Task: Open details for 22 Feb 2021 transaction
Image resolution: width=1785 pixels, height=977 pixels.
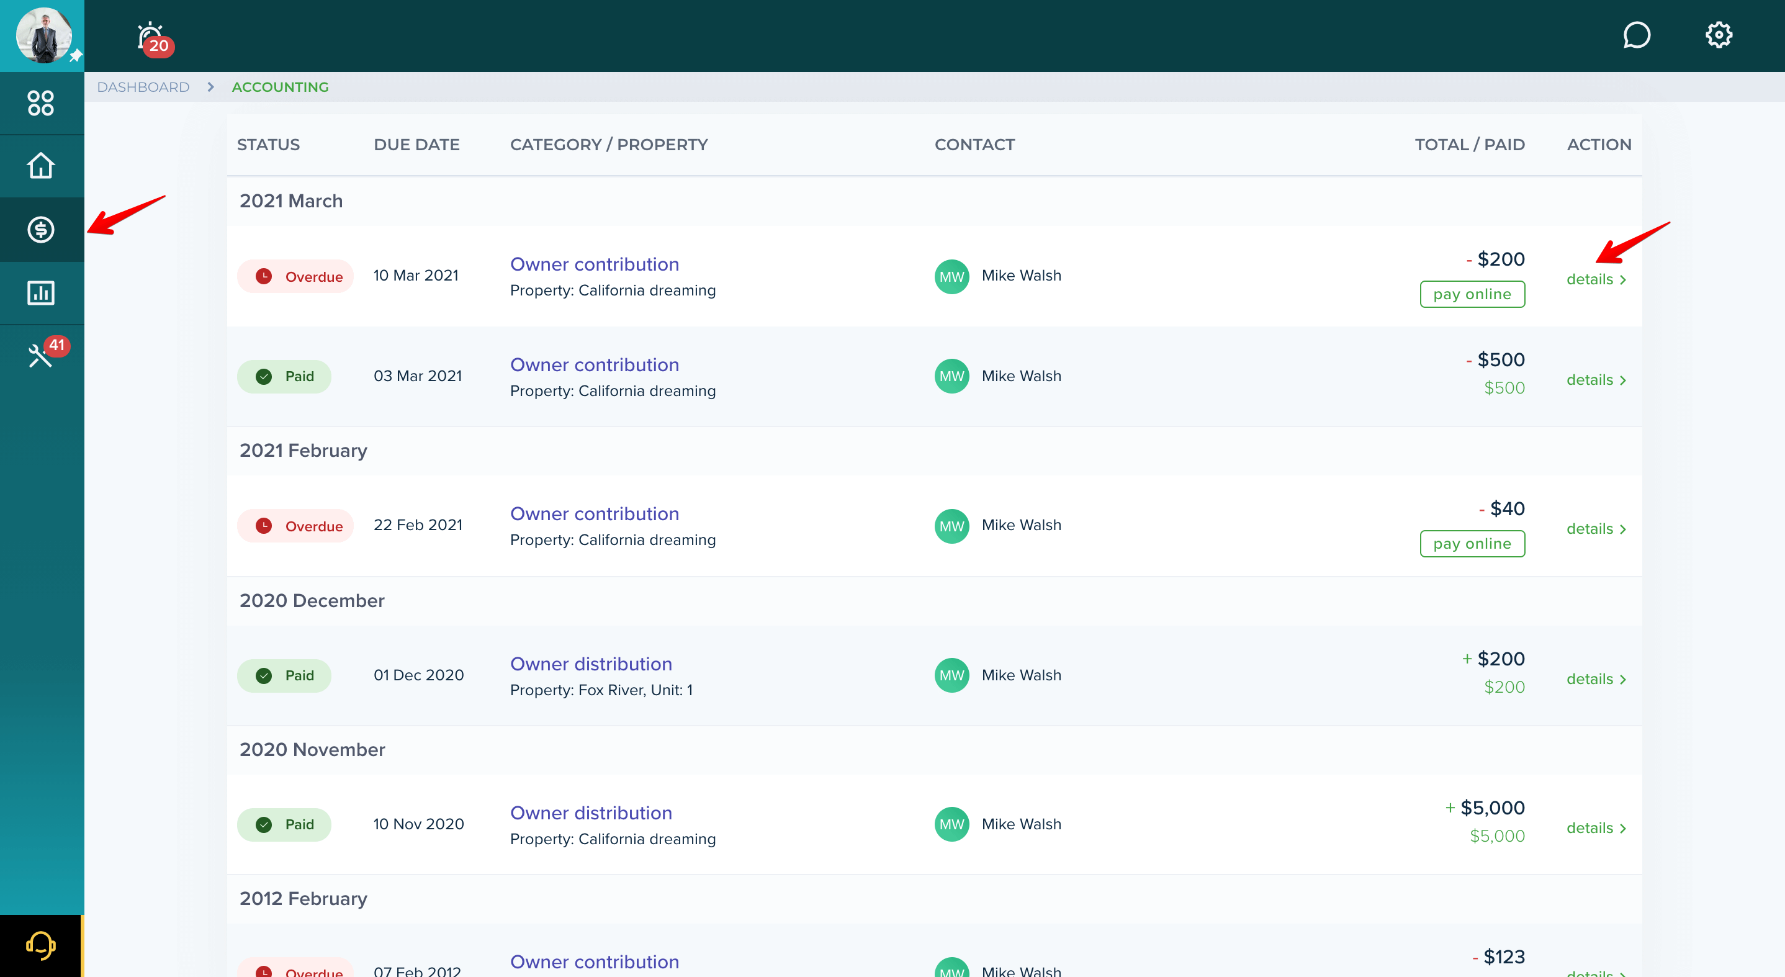Action: pos(1596,529)
